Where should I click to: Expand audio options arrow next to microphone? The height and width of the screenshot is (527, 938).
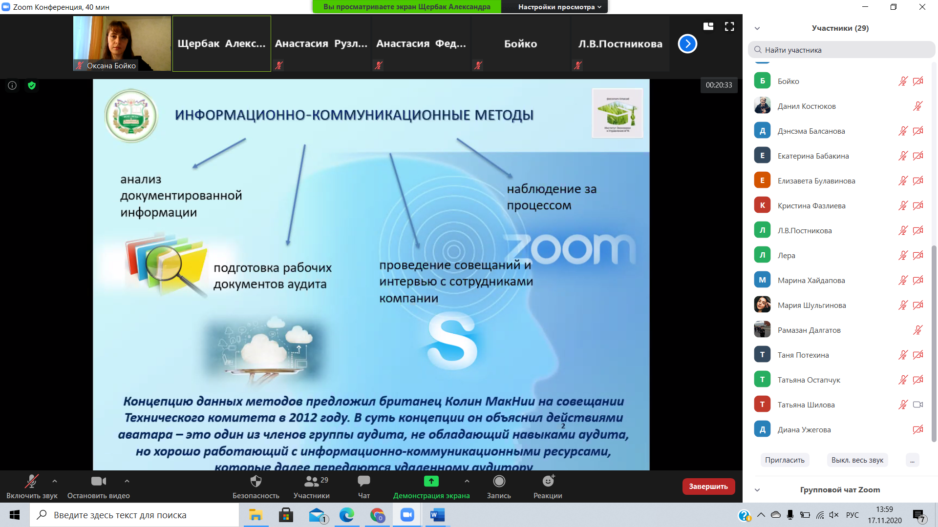pyautogui.click(x=55, y=481)
